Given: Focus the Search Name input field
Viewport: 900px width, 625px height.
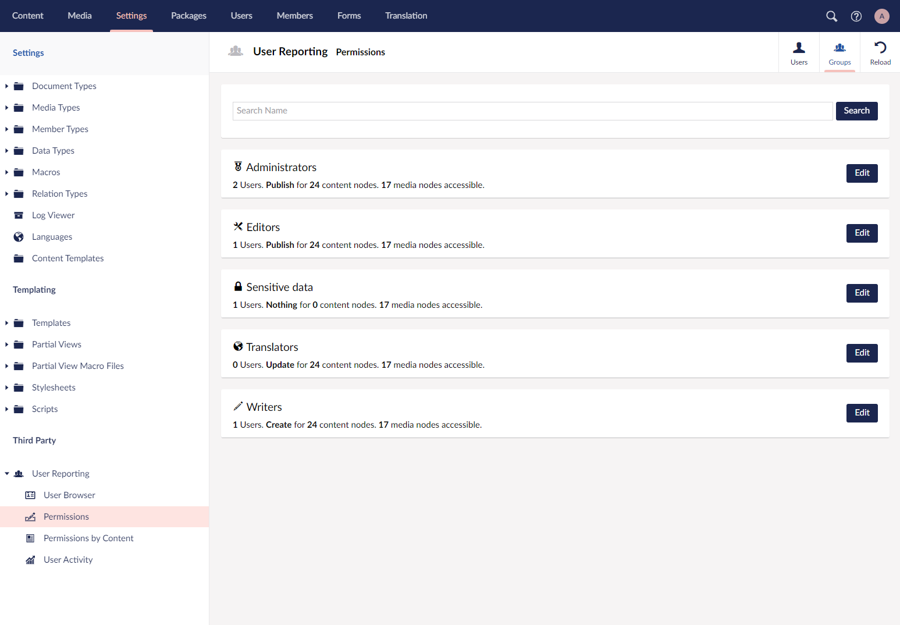Looking at the screenshot, I should coord(532,111).
